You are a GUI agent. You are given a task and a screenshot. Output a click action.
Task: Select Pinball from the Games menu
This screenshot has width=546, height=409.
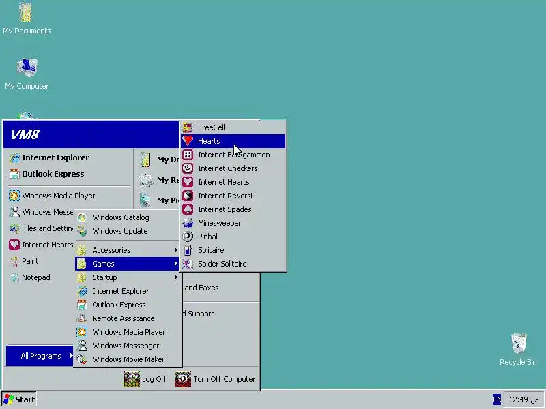click(233, 237)
